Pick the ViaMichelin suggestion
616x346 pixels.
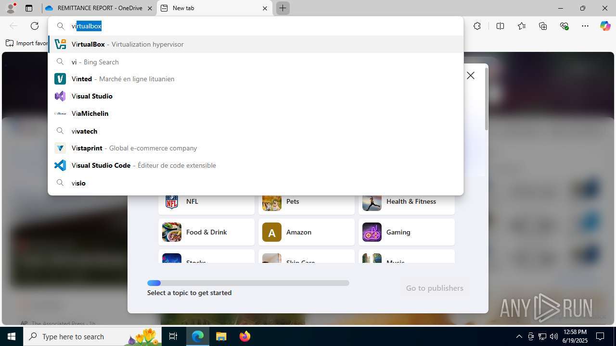256,113
